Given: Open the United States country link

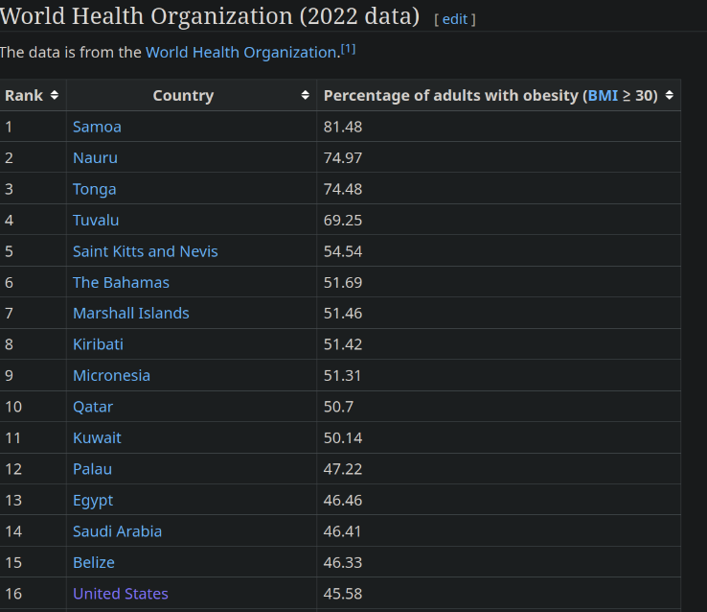Looking at the screenshot, I should click(121, 594).
